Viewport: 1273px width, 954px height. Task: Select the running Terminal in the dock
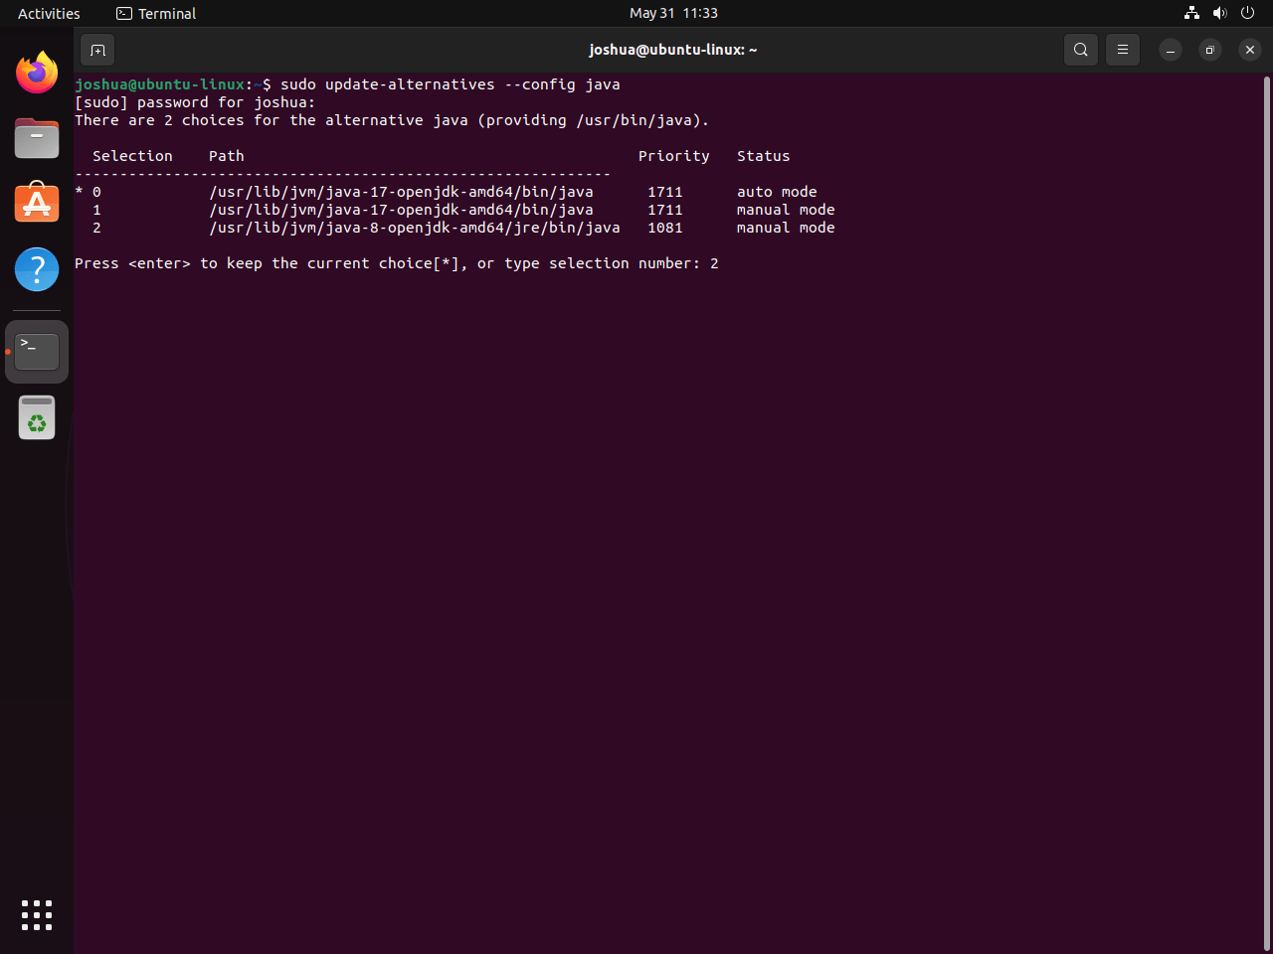[x=36, y=351]
